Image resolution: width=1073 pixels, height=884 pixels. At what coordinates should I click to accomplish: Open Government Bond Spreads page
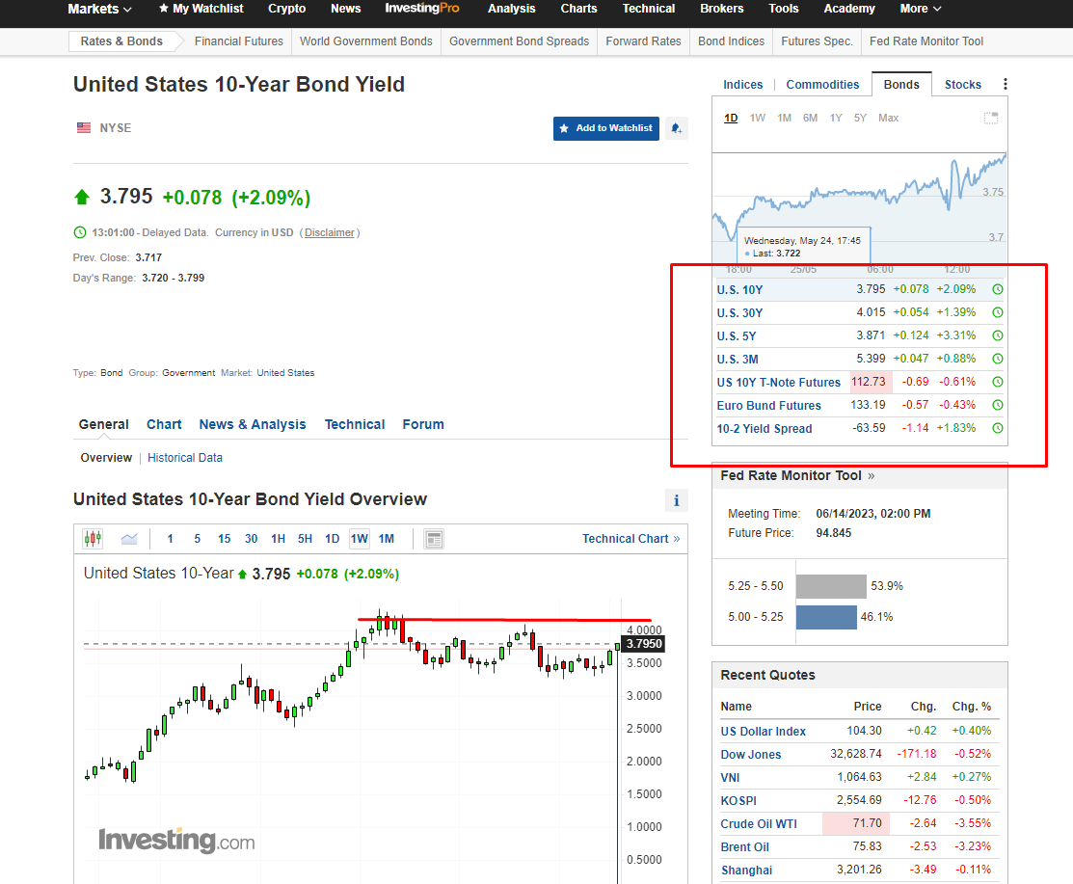(x=520, y=41)
